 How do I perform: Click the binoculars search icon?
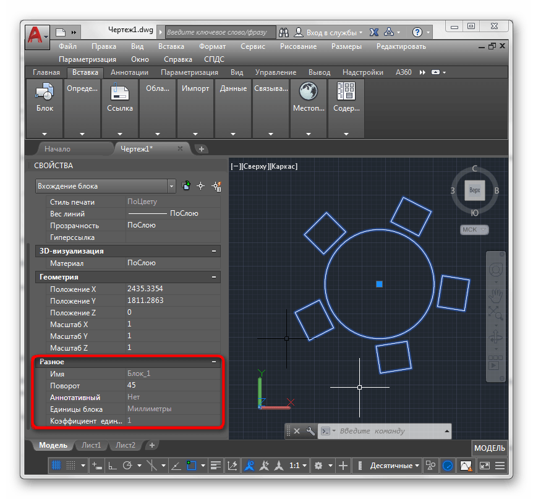tap(284, 32)
